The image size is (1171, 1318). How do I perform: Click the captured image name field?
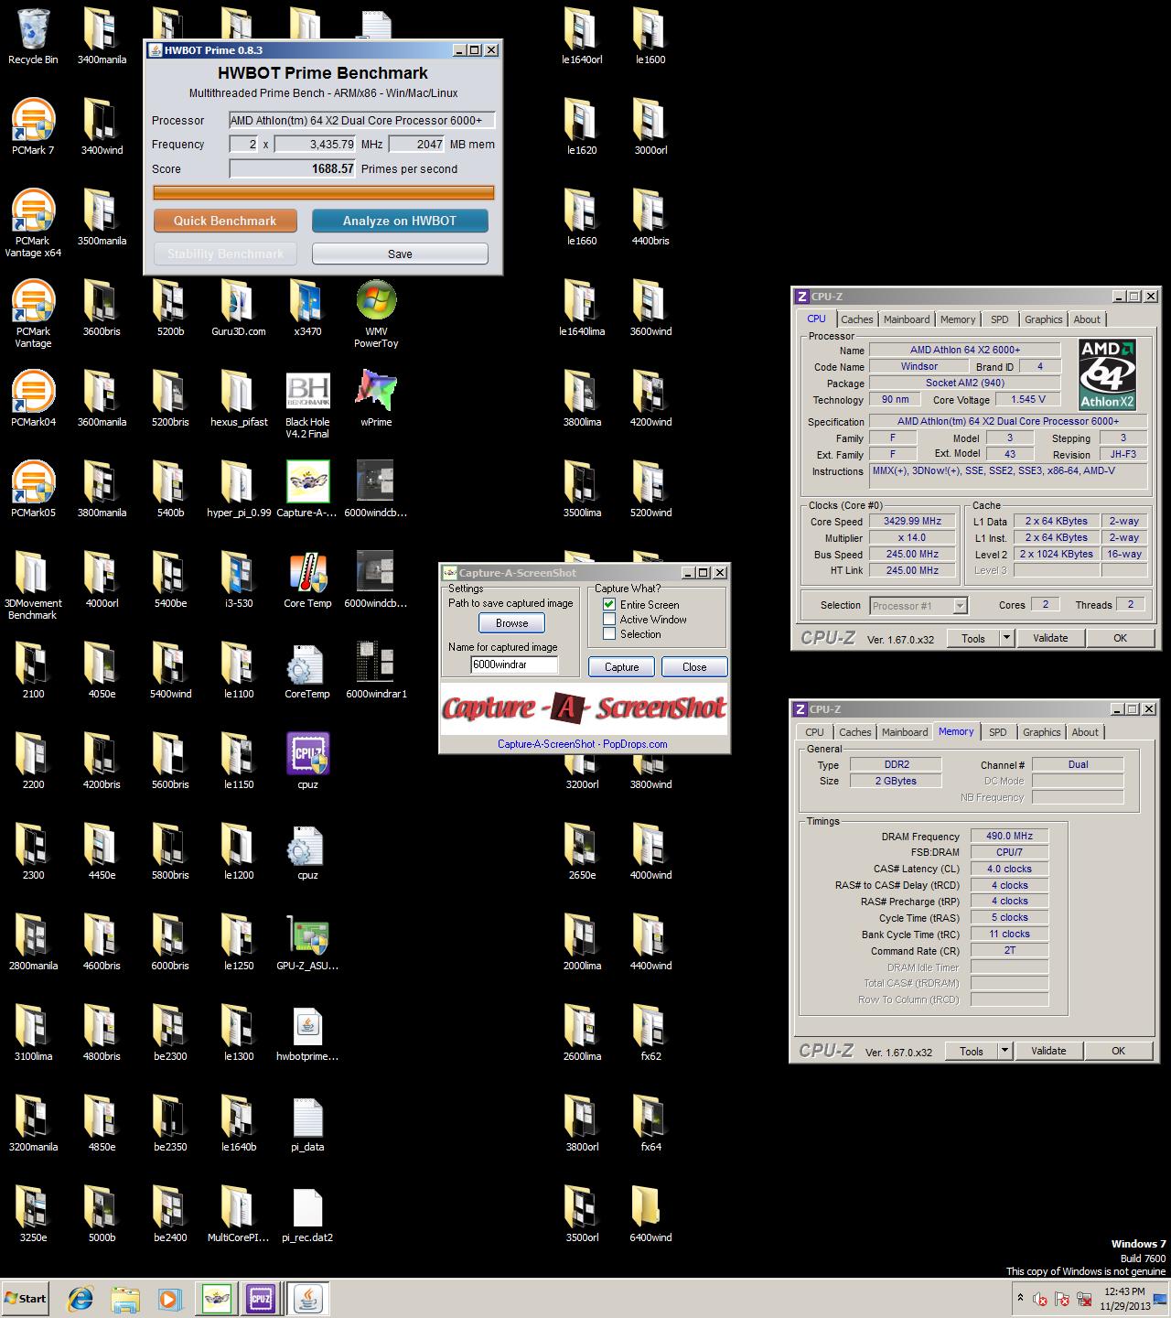point(514,664)
